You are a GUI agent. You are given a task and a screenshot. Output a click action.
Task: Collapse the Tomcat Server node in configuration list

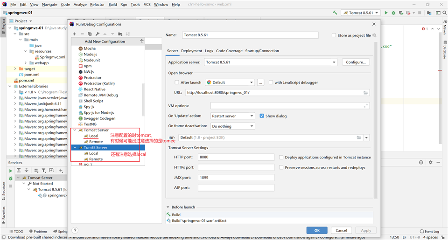75,130
